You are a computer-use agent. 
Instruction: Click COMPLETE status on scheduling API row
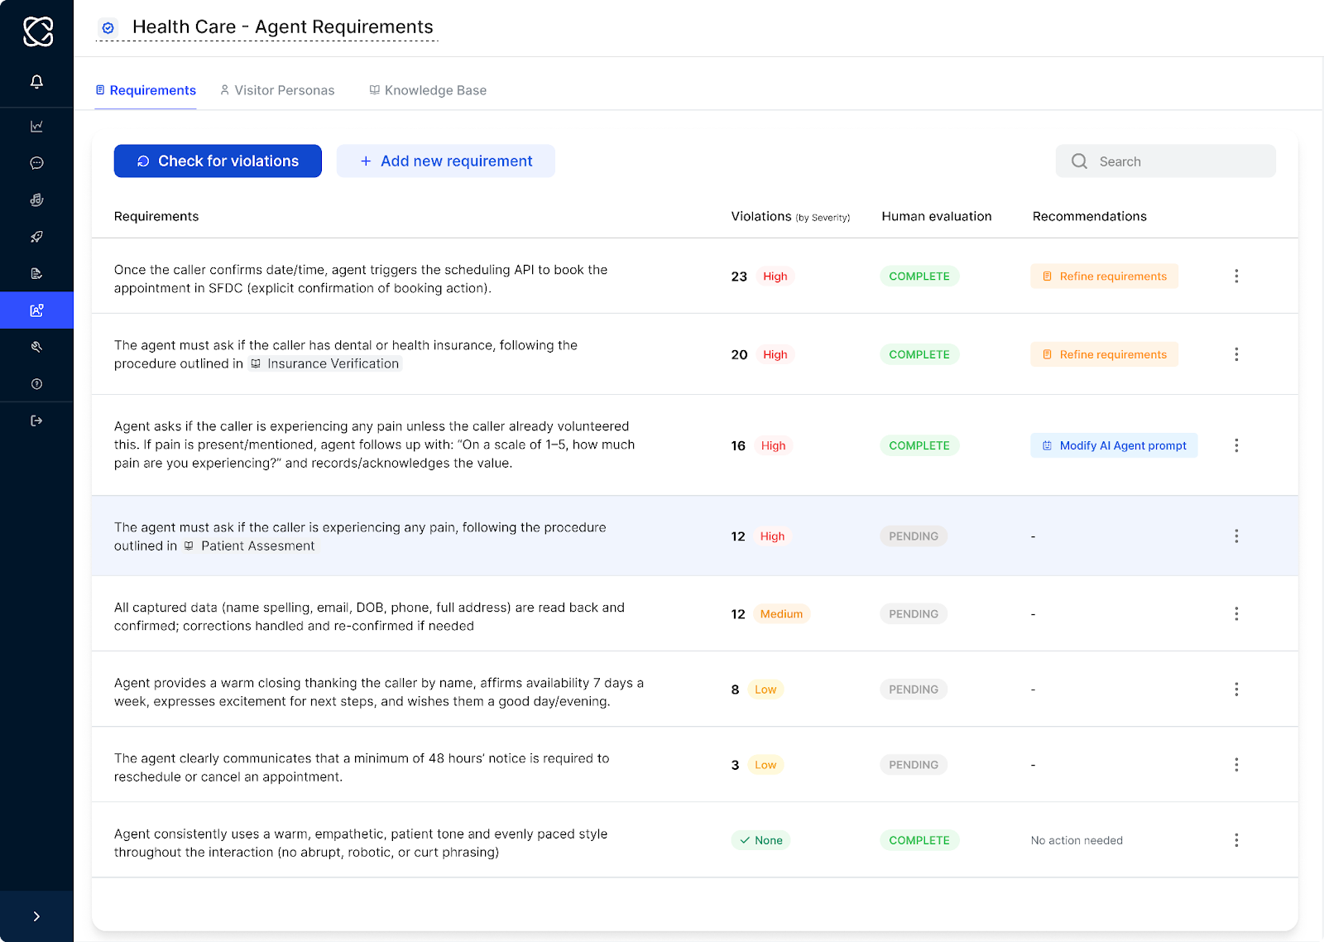point(919,276)
